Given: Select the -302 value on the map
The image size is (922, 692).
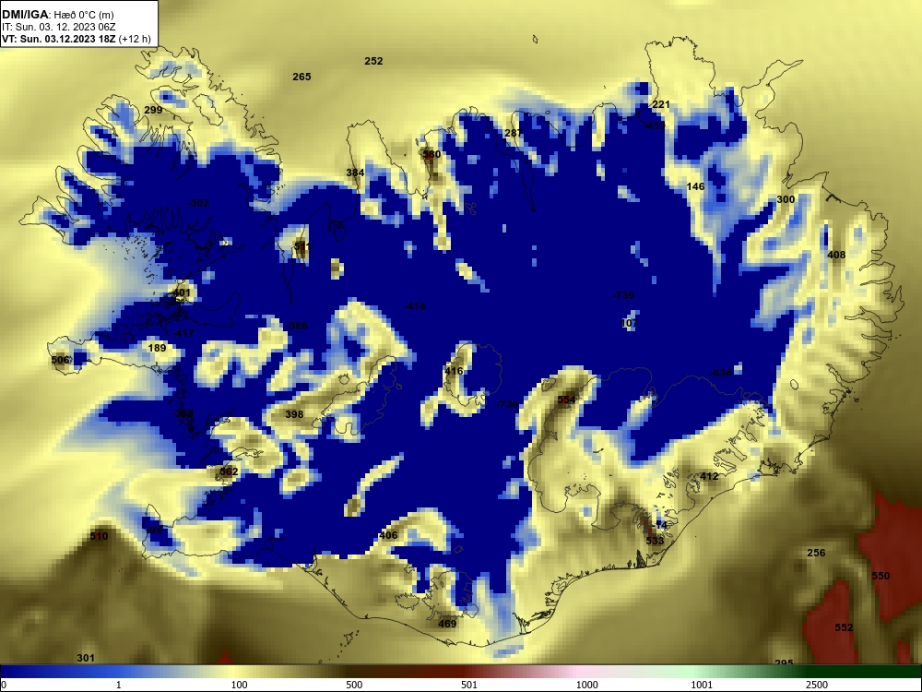Looking at the screenshot, I should [x=198, y=203].
